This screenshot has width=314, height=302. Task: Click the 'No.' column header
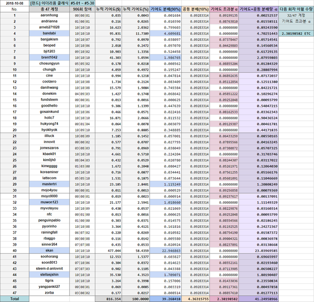pyautogui.click(x=14, y=9)
